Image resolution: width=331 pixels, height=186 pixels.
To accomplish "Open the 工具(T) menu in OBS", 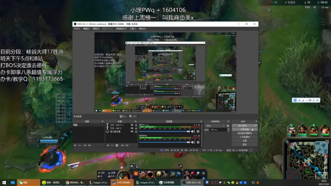I will pyautogui.click(x=133, y=29).
